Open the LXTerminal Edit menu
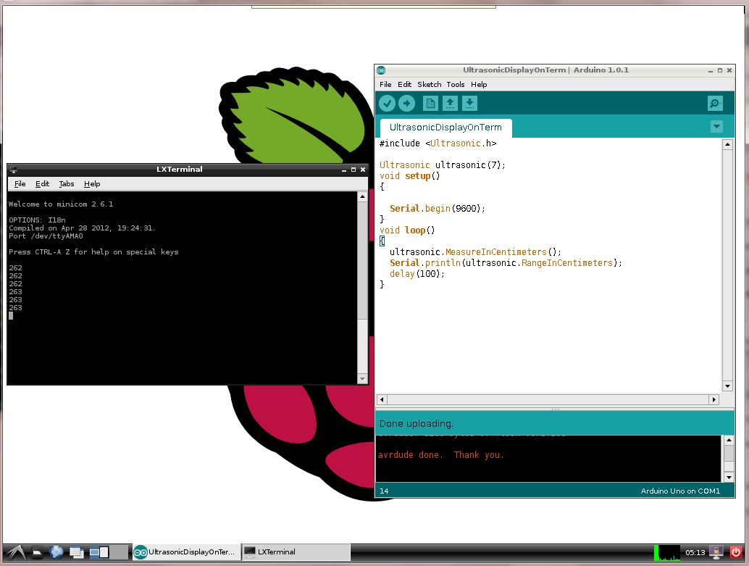Image resolution: width=749 pixels, height=566 pixels. [x=43, y=184]
